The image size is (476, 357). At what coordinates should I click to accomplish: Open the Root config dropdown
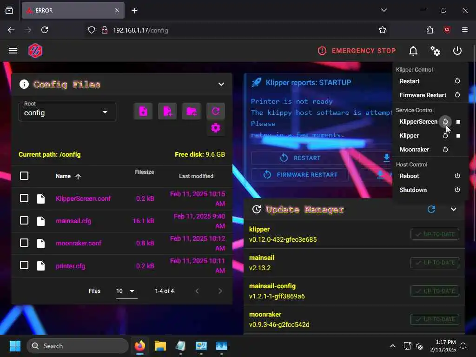click(67, 112)
